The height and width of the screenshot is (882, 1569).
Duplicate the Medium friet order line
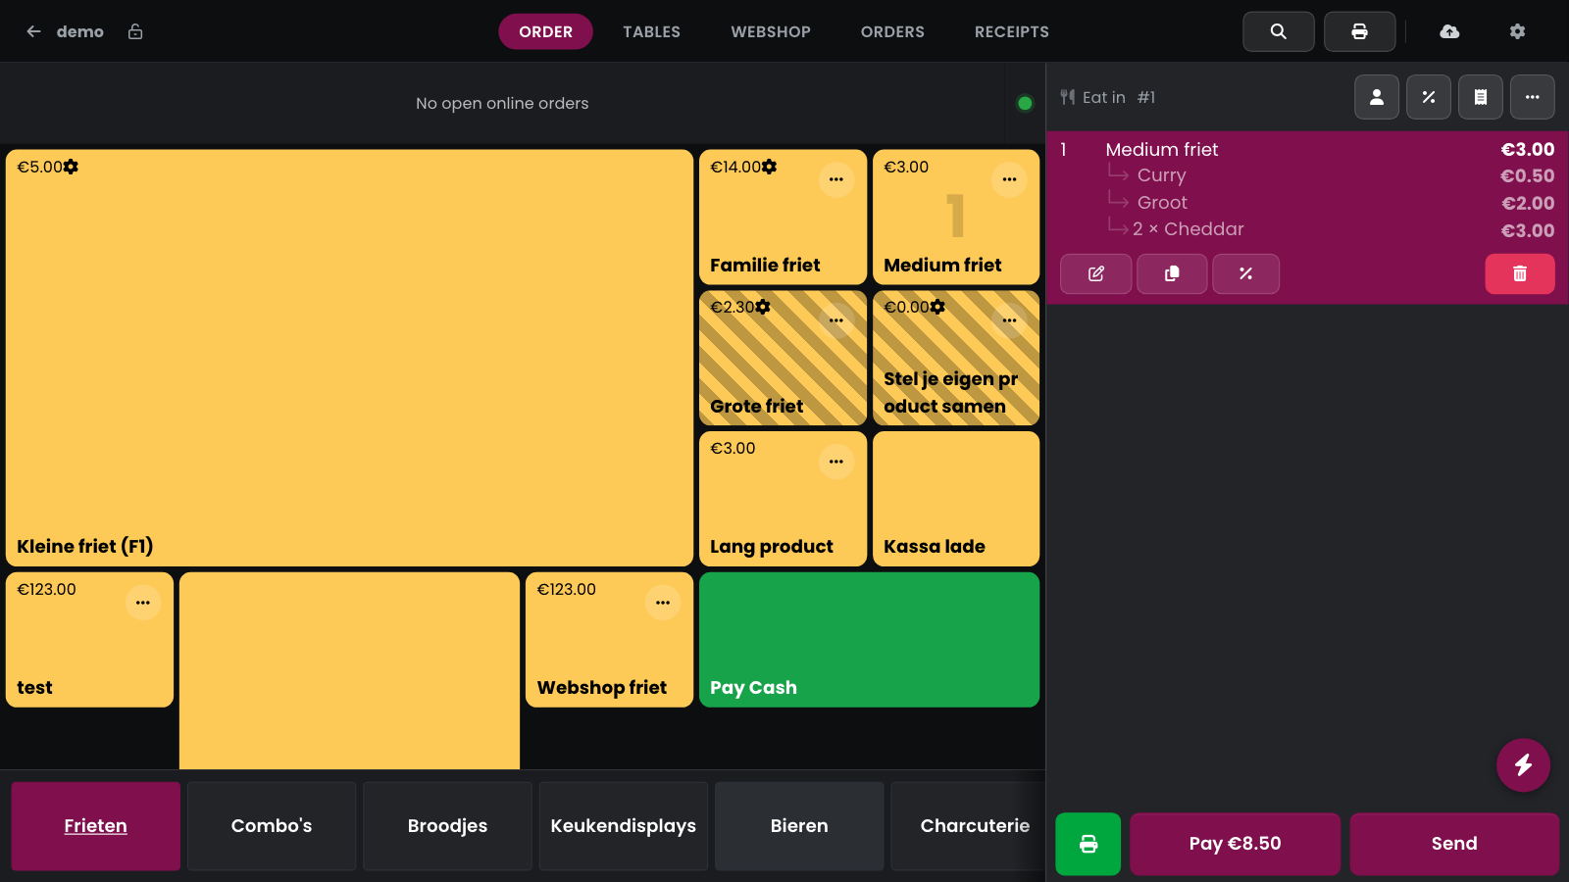(1172, 274)
